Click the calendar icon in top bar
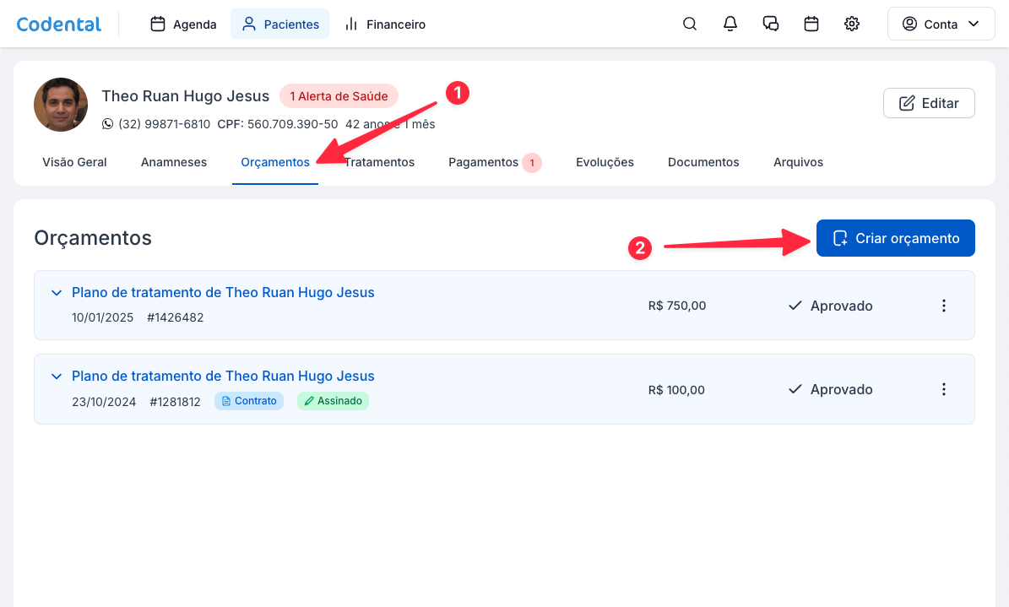Screen dimensions: 1009x607 (x=811, y=24)
